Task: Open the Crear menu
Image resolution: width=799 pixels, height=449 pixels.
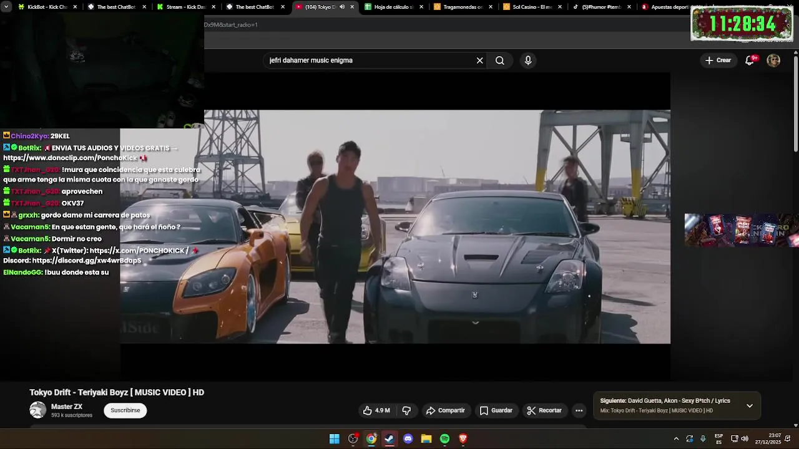Action: coord(718,60)
